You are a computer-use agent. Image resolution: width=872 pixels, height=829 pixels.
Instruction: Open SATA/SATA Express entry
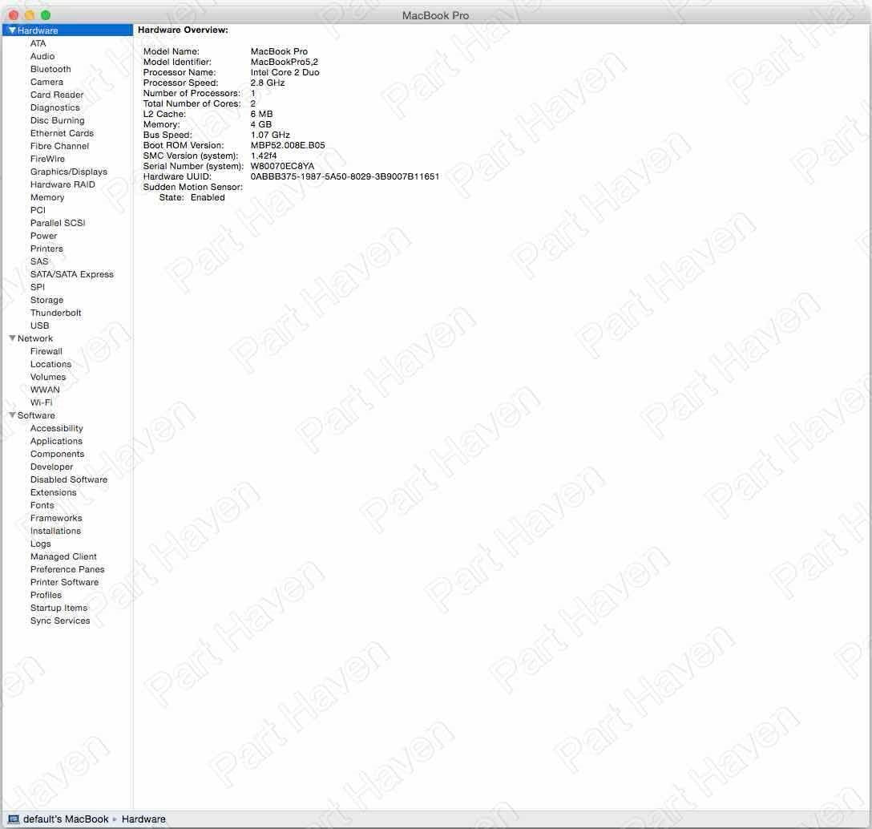(x=72, y=273)
